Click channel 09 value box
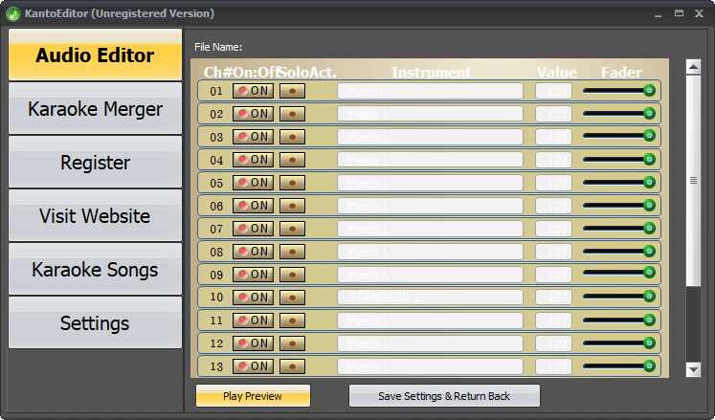Screen dimensions: 715x420 click(553, 275)
